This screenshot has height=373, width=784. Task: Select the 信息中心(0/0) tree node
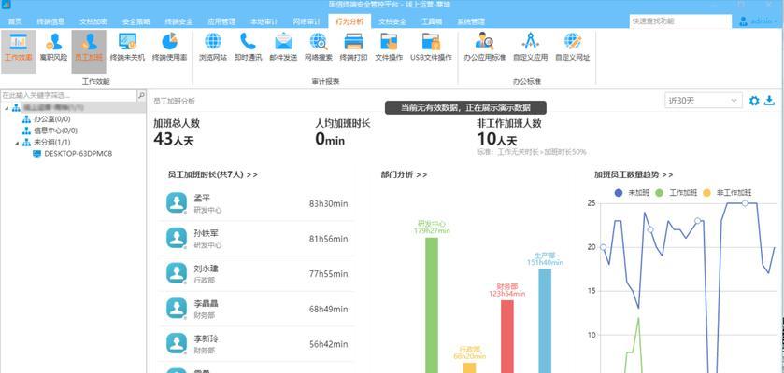pos(55,131)
